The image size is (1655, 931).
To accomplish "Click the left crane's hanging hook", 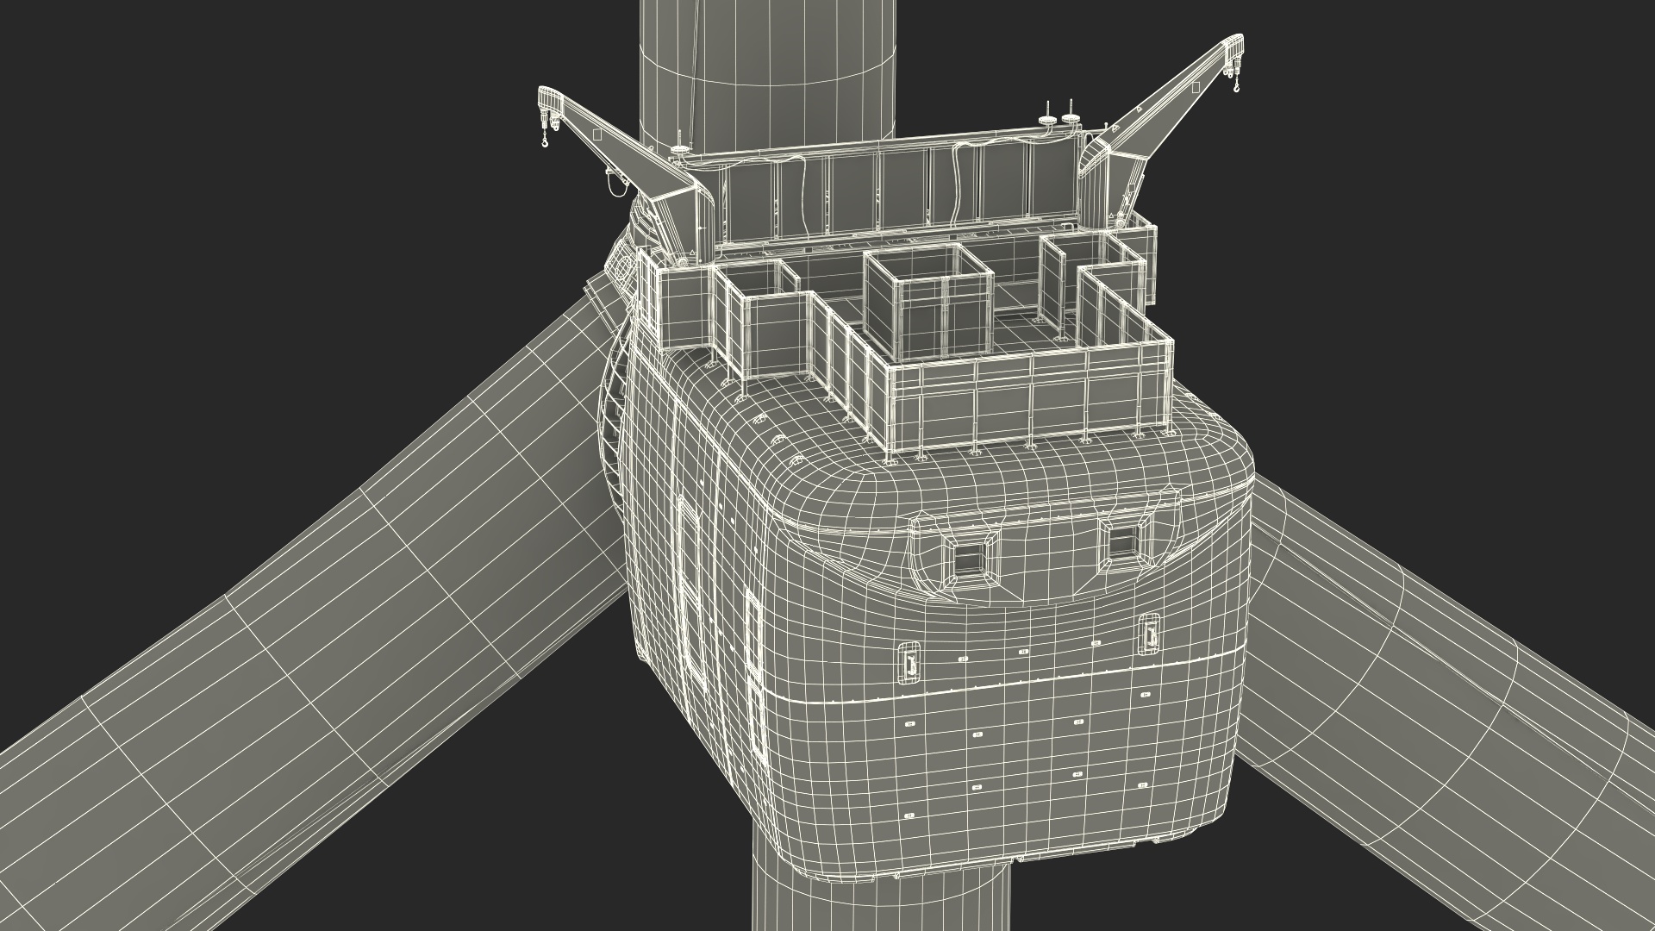I will point(545,139).
